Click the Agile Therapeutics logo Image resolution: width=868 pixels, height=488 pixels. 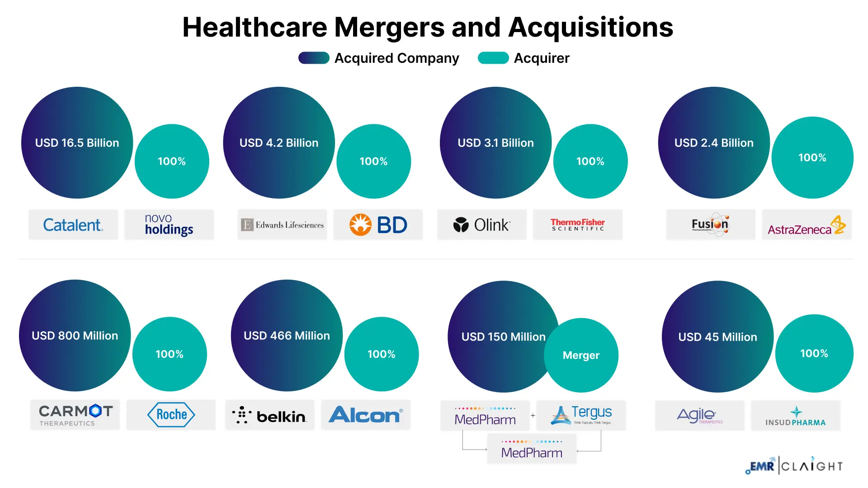(x=699, y=415)
